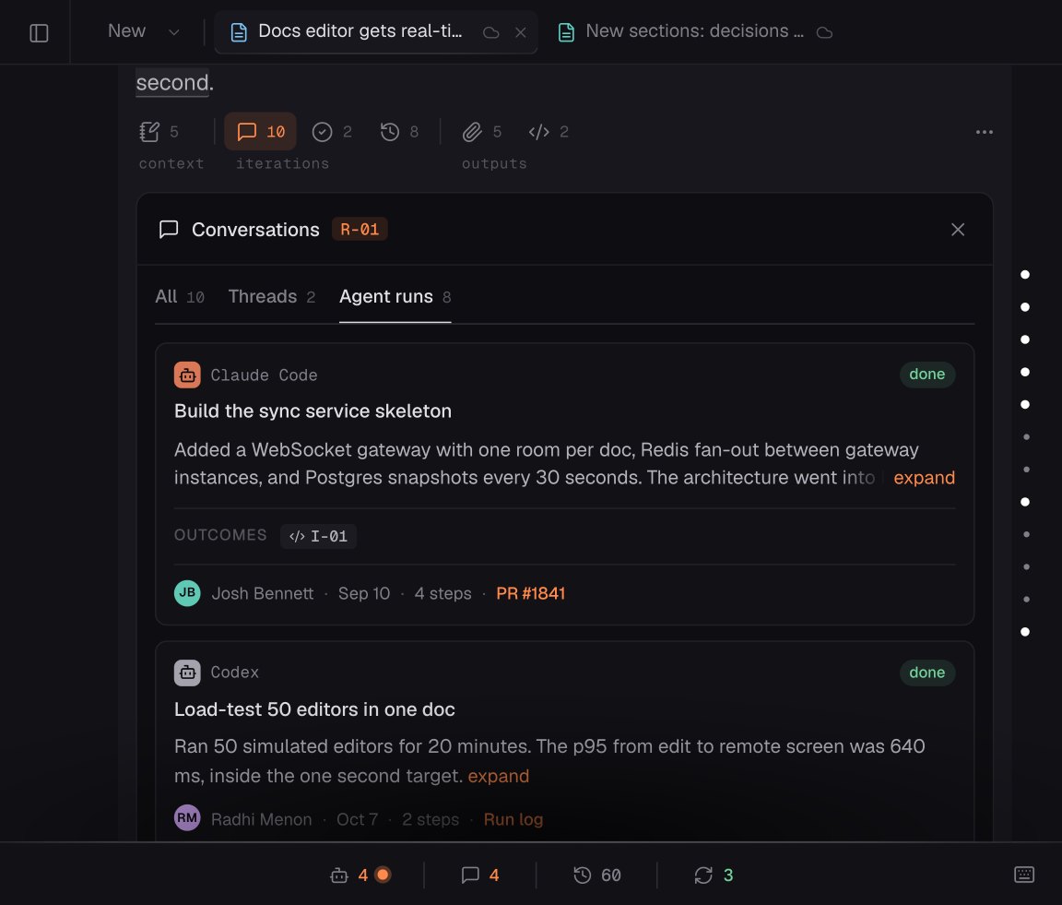Switch to the All conversations tab
The image size is (1062, 905).
coord(180,297)
